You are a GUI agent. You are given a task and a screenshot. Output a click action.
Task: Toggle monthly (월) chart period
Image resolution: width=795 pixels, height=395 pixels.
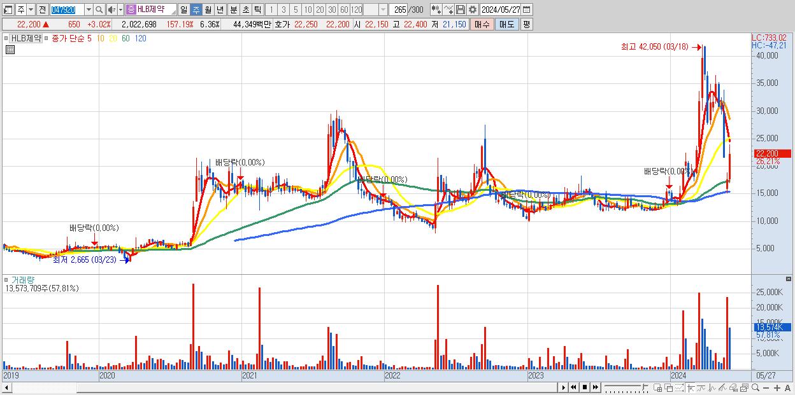208,10
